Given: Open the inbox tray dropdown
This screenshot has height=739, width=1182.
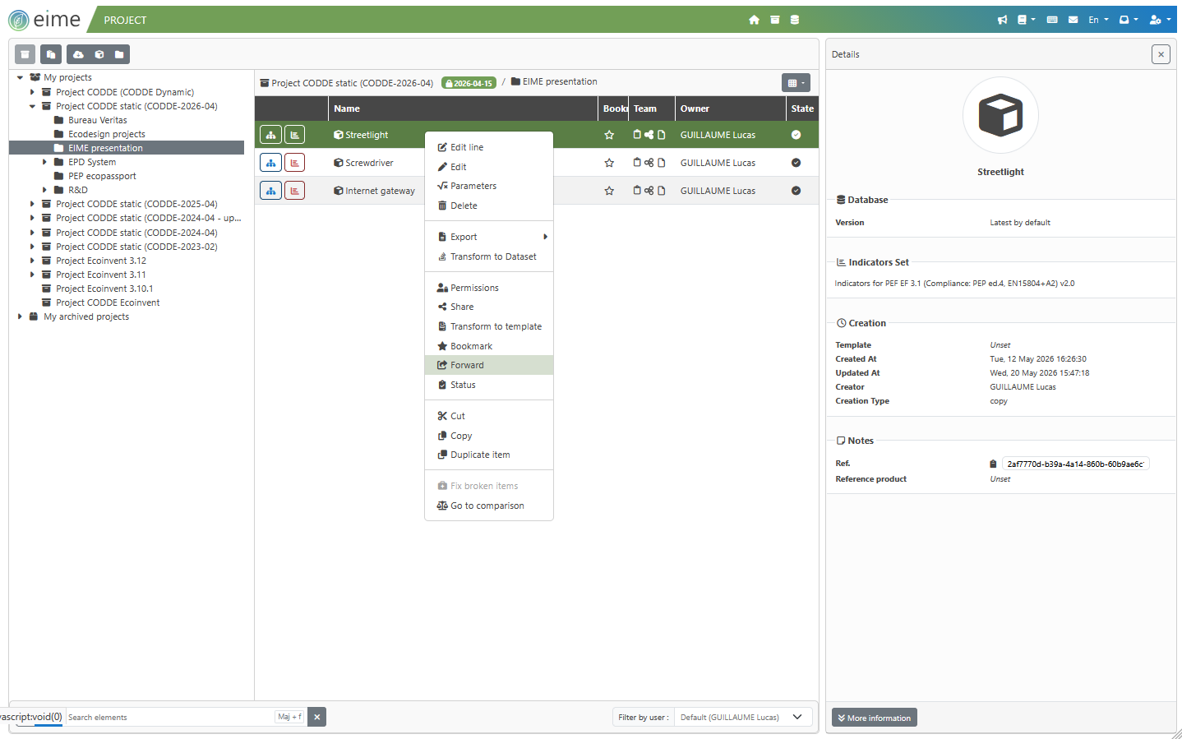Looking at the screenshot, I should pyautogui.click(x=1129, y=20).
